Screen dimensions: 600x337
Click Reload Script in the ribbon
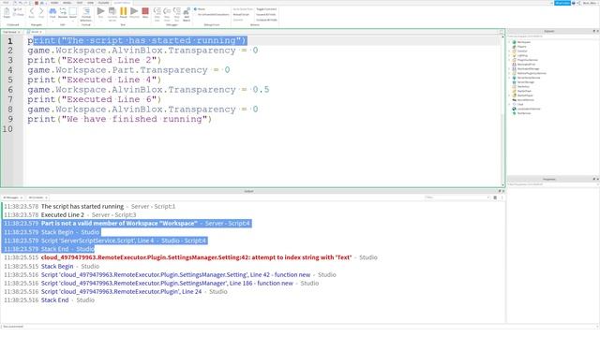[x=241, y=14]
